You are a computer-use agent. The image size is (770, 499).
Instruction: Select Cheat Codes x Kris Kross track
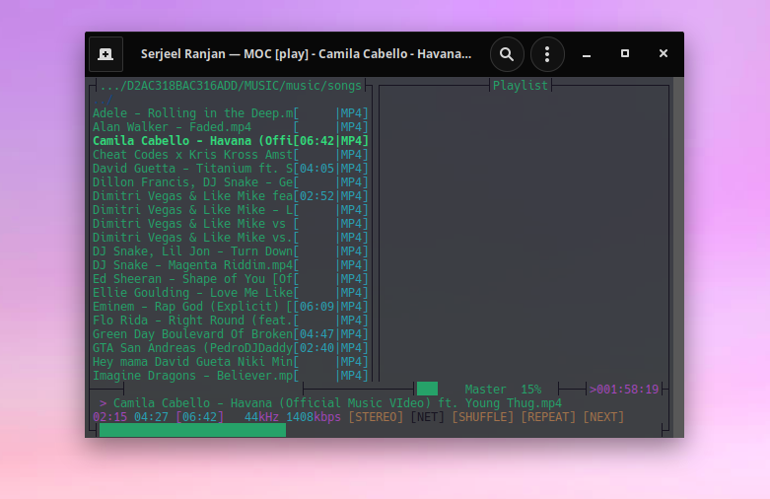coord(231,155)
